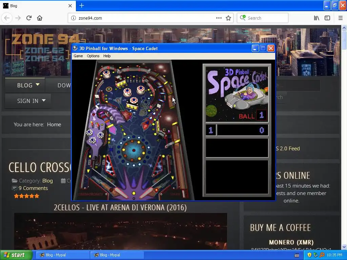Viewport: 347px width, 260px height.
Task: Open the Library icon in the toolbar
Action: (x=317, y=18)
